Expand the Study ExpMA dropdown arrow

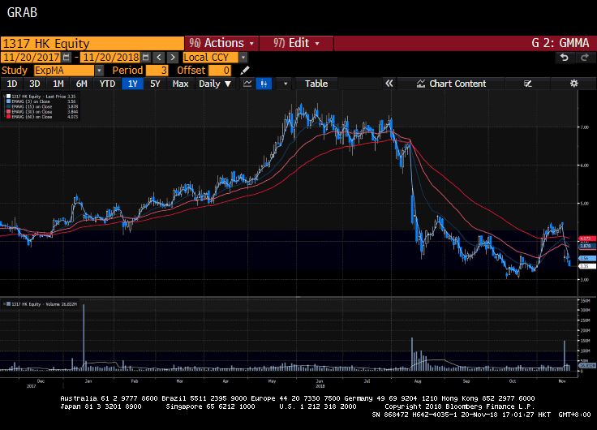[99, 71]
